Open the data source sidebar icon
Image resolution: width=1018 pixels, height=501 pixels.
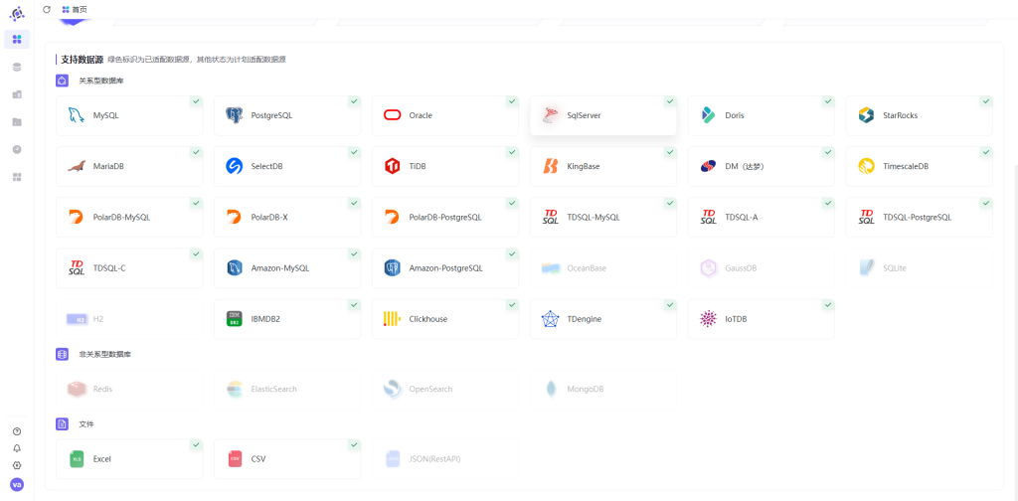(17, 67)
